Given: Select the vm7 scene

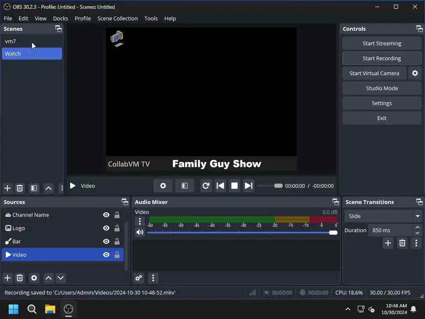Looking at the screenshot, I should (32, 41).
